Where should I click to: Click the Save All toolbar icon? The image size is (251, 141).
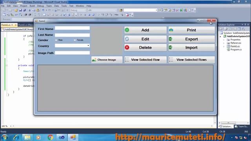click(x=24, y=10)
